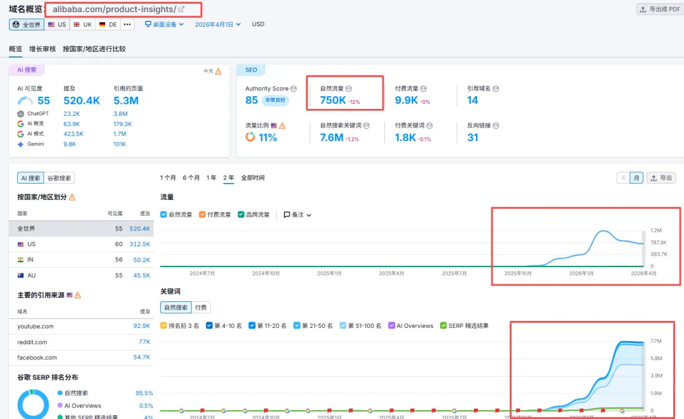The image size is (684, 419).
Task: Click the 750K organic traffic value
Action: [x=333, y=100]
